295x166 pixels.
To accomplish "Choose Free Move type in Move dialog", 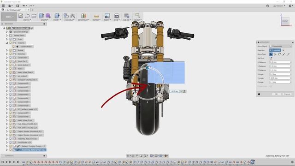I will pyautogui.click(x=271, y=54).
